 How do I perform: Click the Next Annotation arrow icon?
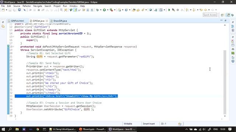187,10
